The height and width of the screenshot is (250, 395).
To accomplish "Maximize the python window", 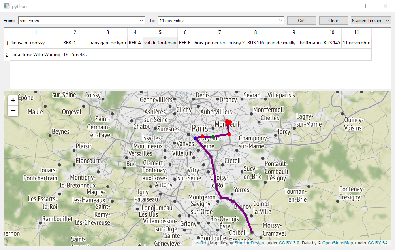I will coord(367,6).
